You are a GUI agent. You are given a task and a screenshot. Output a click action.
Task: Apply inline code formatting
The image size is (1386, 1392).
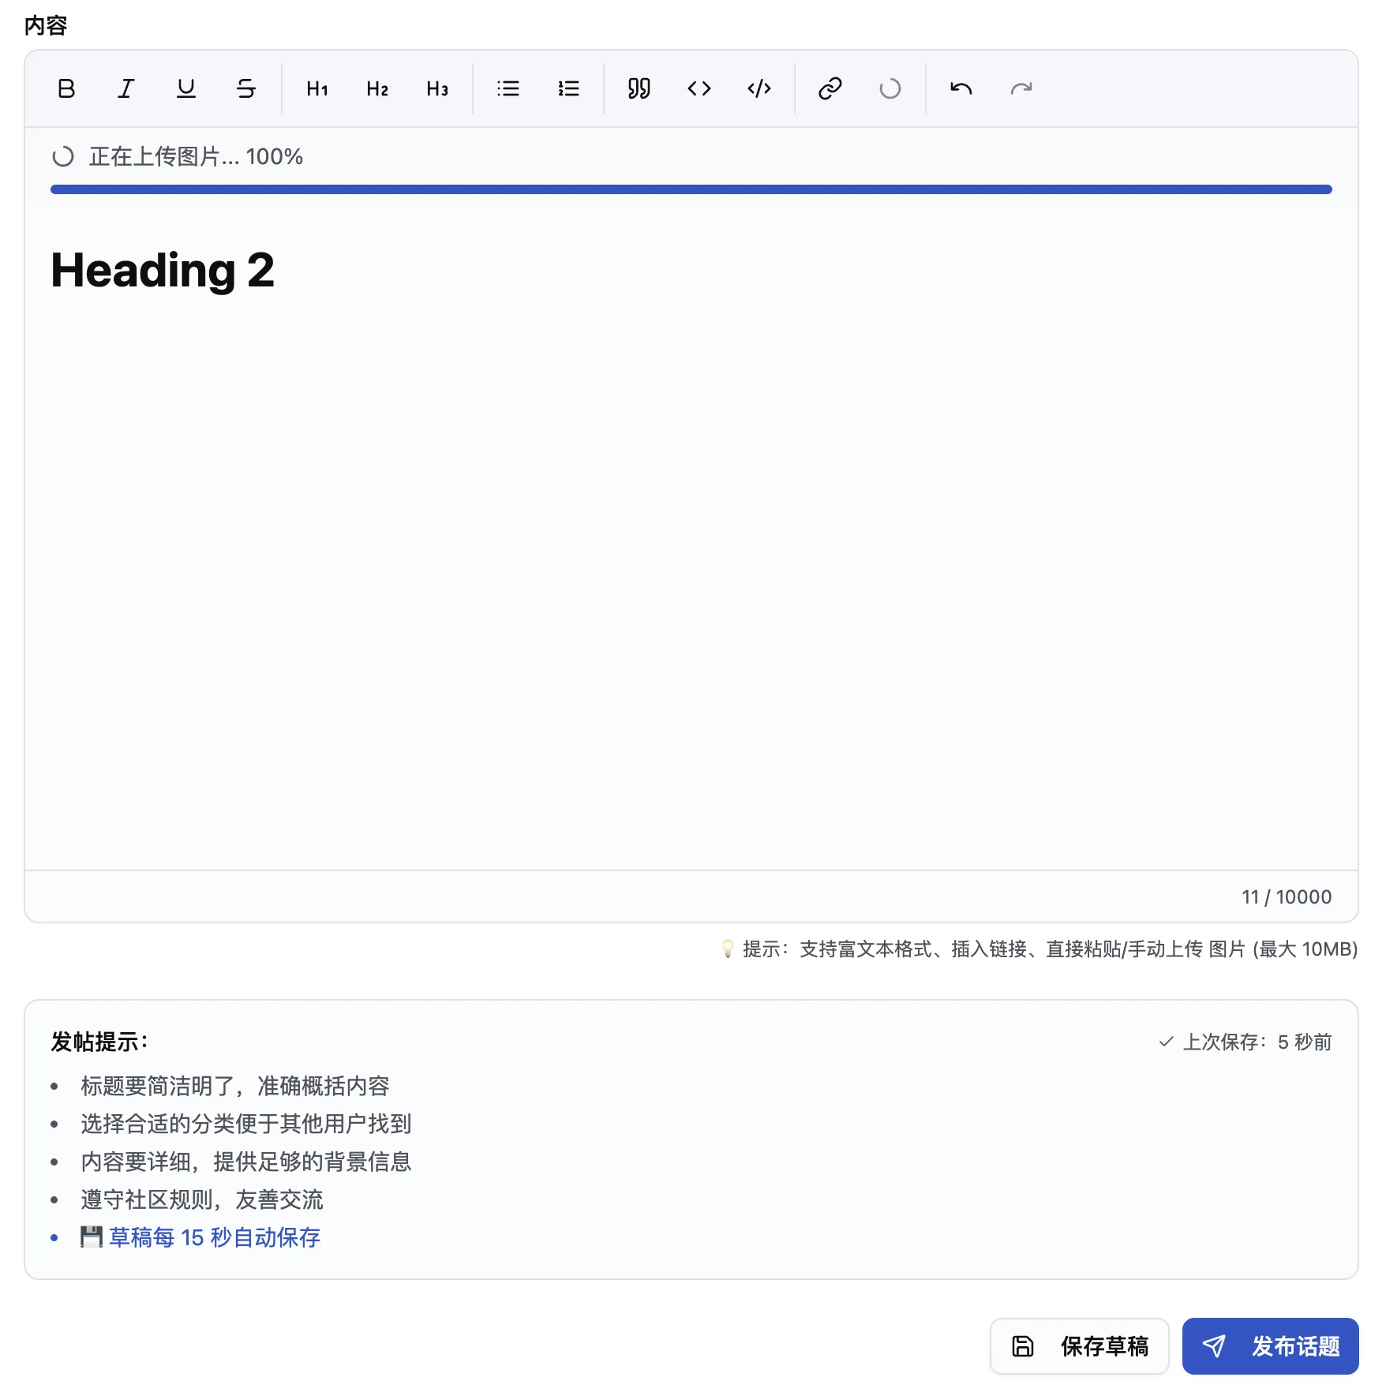(x=699, y=88)
